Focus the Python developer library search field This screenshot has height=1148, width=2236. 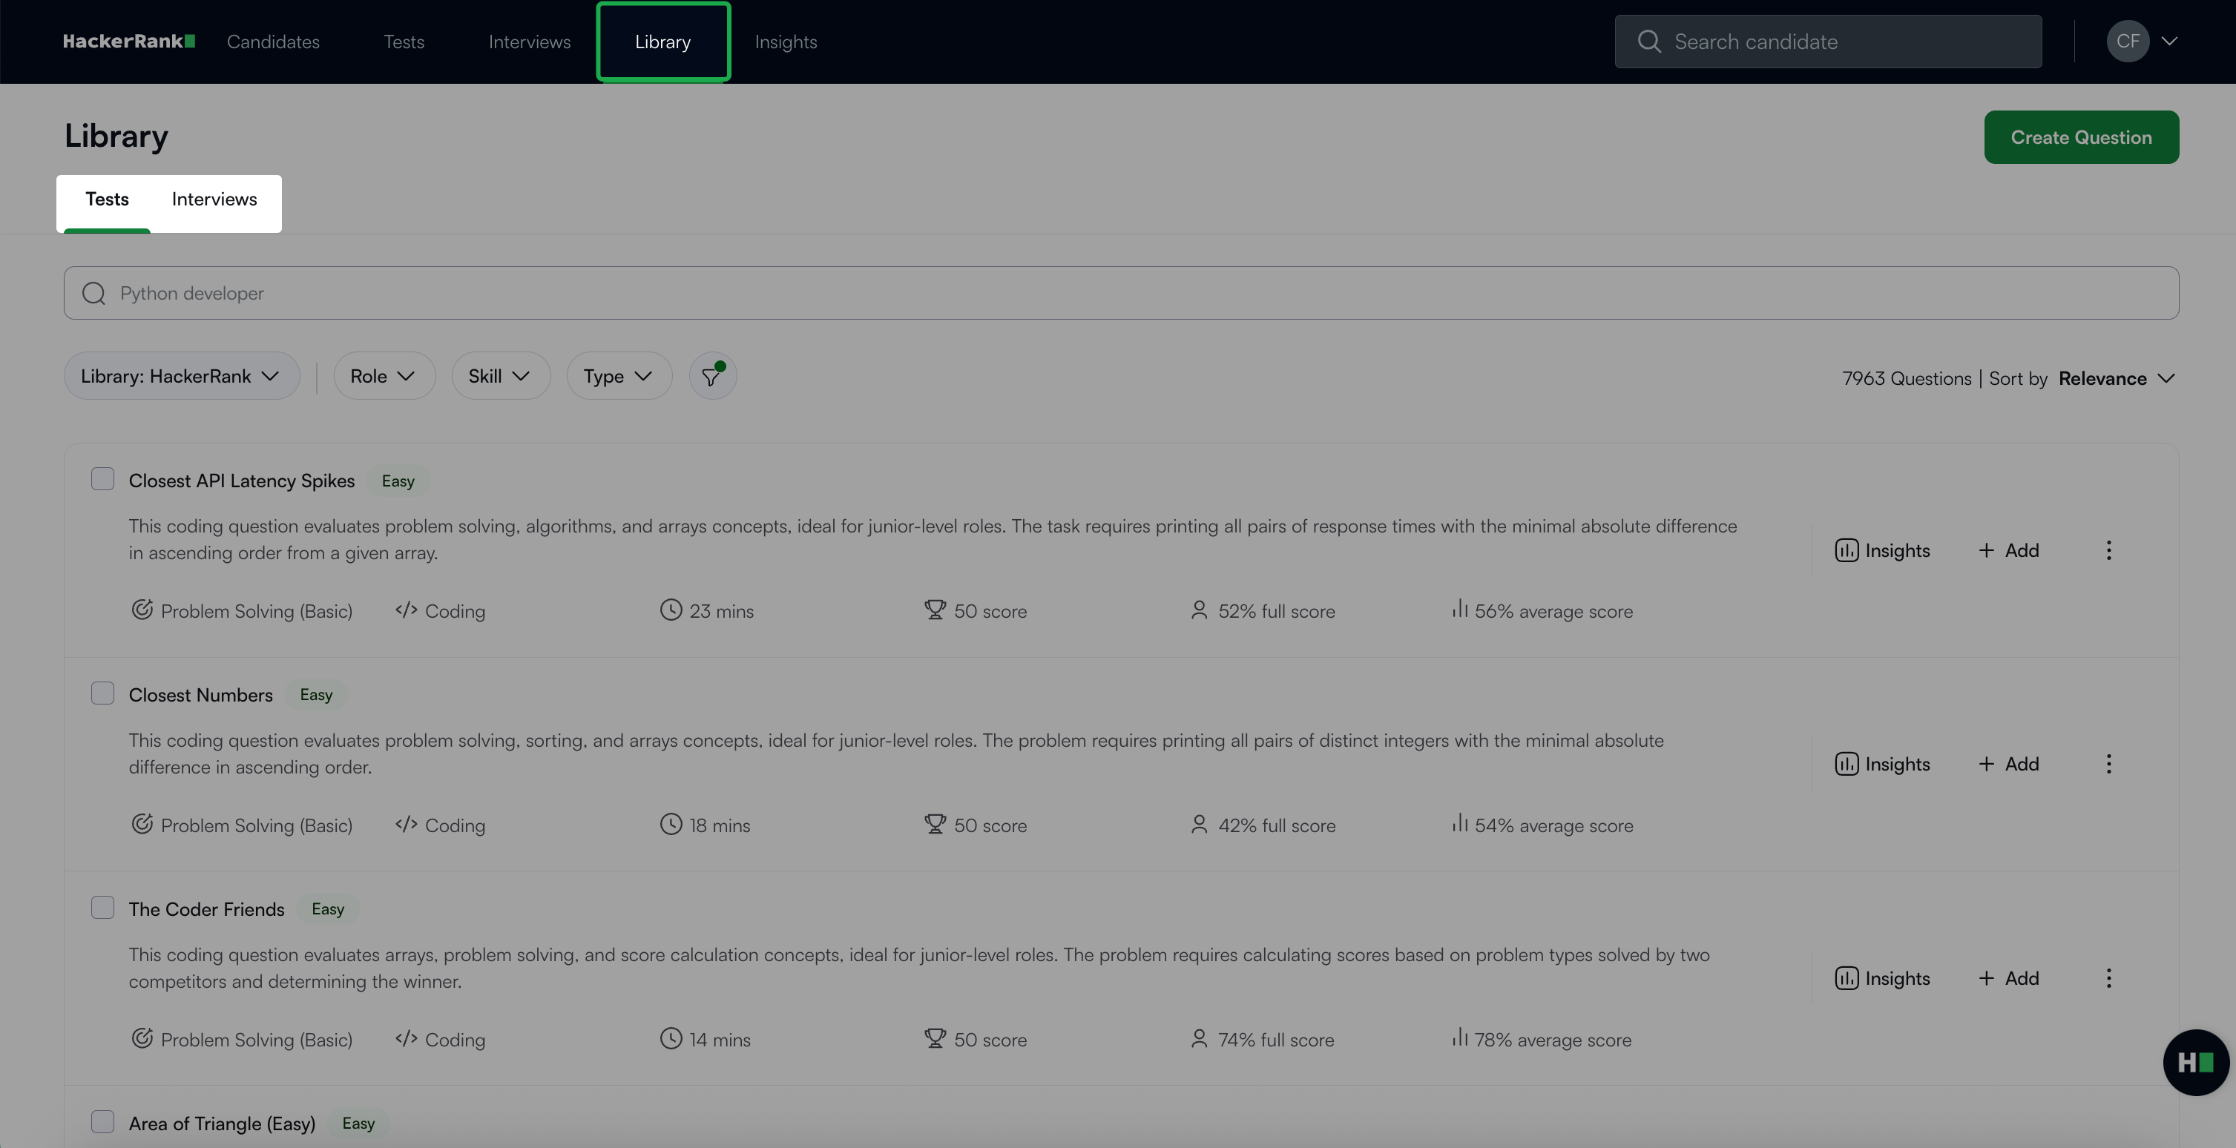pyautogui.click(x=1119, y=293)
